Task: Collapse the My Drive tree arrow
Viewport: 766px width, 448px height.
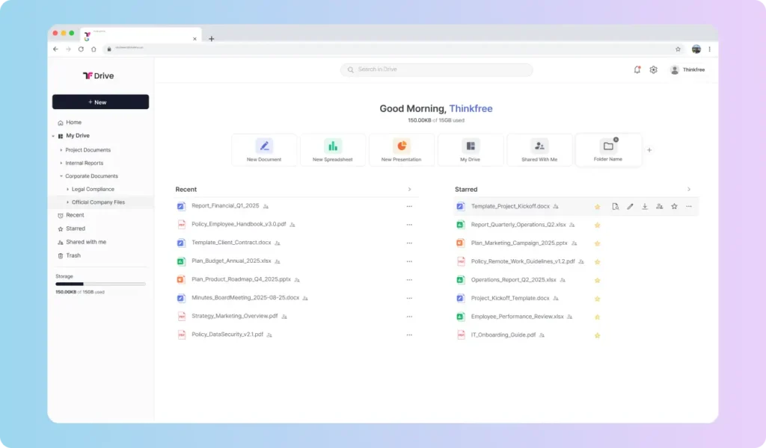Action: click(x=53, y=136)
